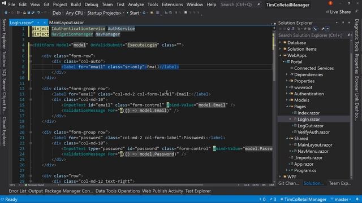Click the Navigate Backward toolbar icon
This screenshot has width=362, height=203.
click(6, 13)
